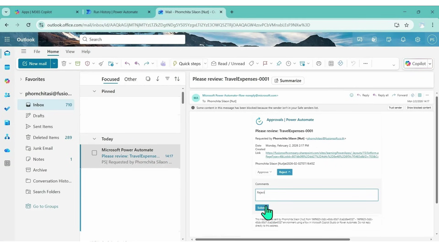Click the New mail button
The image size is (439, 247).
click(34, 63)
